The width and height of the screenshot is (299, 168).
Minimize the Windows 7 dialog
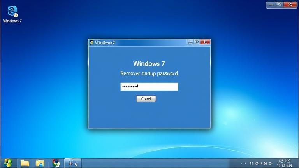click(190, 42)
